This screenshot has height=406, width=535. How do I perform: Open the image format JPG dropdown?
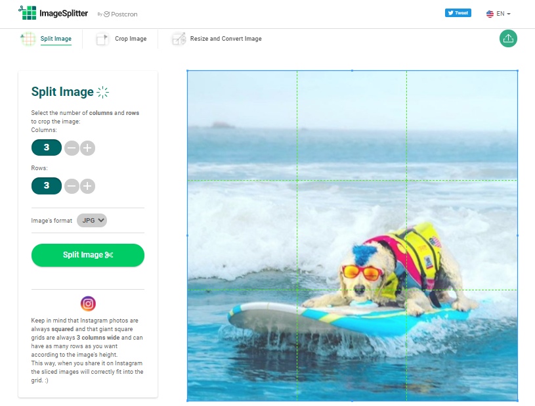(x=92, y=221)
